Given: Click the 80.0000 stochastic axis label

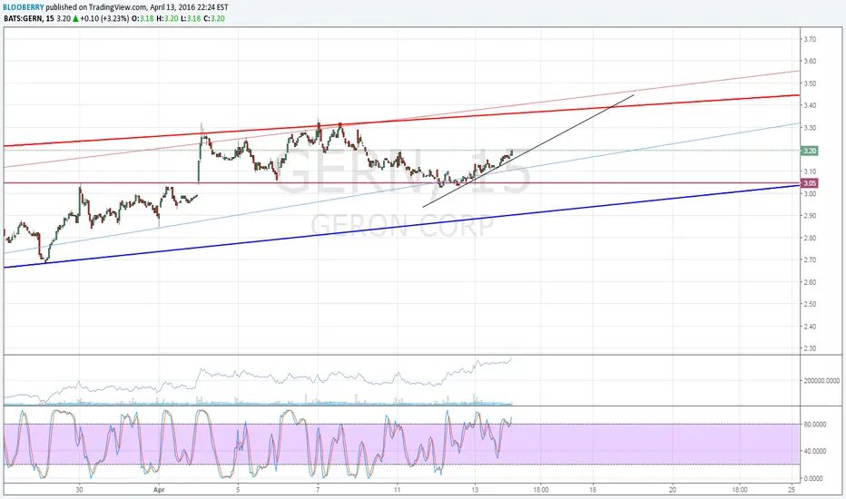Looking at the screenshot, I should (815, 425).
